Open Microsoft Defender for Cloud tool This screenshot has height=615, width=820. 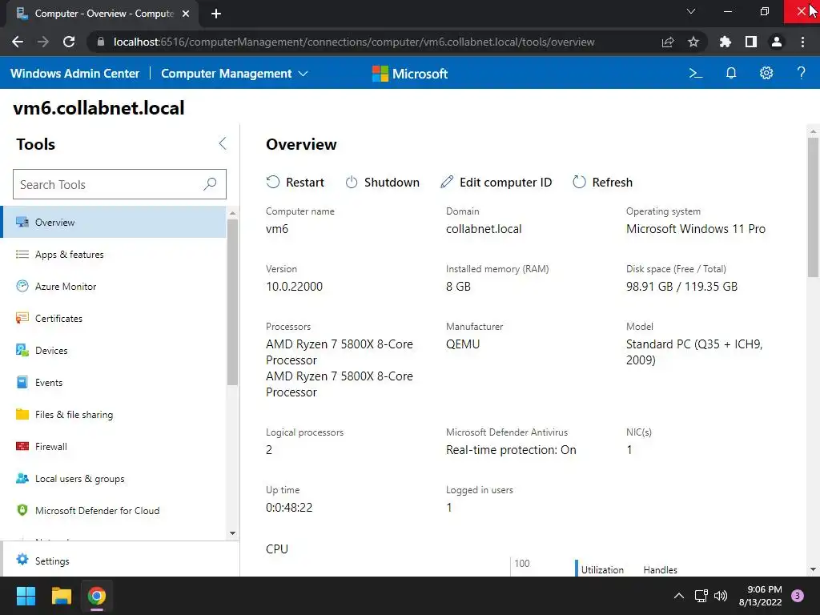[x=114, y=510]
